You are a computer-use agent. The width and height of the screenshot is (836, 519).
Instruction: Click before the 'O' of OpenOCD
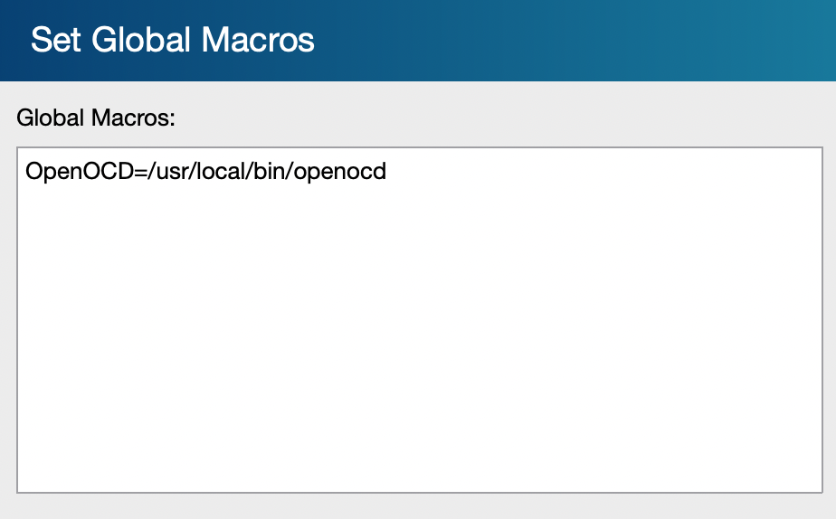point(25,172)
